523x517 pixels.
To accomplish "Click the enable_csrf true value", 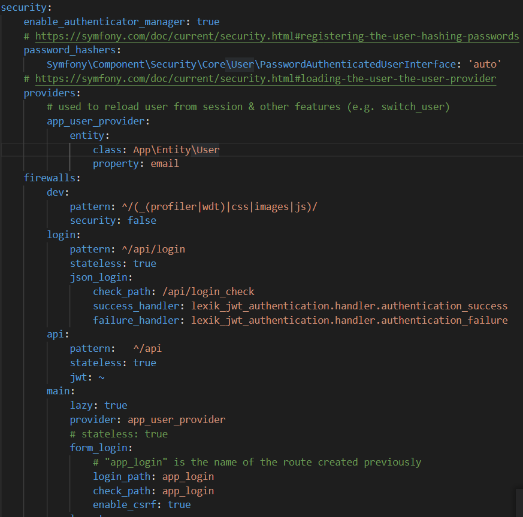I will 179,504.
